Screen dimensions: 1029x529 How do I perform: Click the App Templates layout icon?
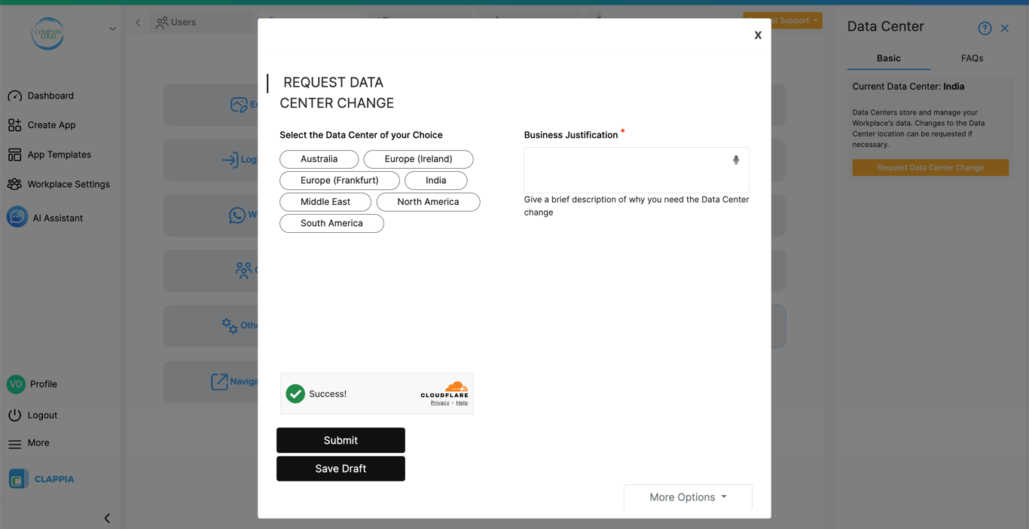(14, 154)
